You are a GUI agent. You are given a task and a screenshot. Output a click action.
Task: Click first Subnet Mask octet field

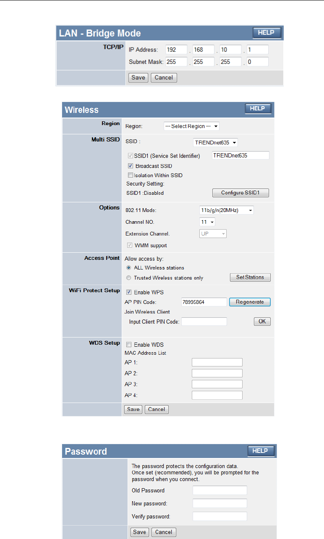click(x=176, y=62)
